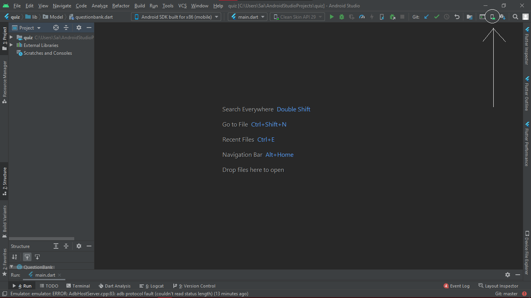Open the TODO tool tab
This screenshot has height=298, width=531.
pos(49,286)
